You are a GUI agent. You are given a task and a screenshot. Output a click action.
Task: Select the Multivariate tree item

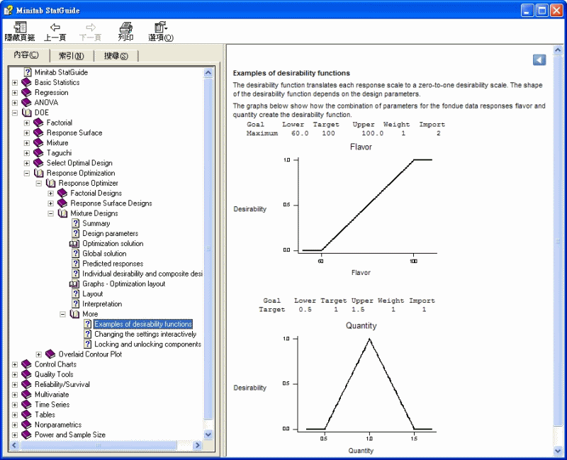pyautogui.click(x=52, y=395)
